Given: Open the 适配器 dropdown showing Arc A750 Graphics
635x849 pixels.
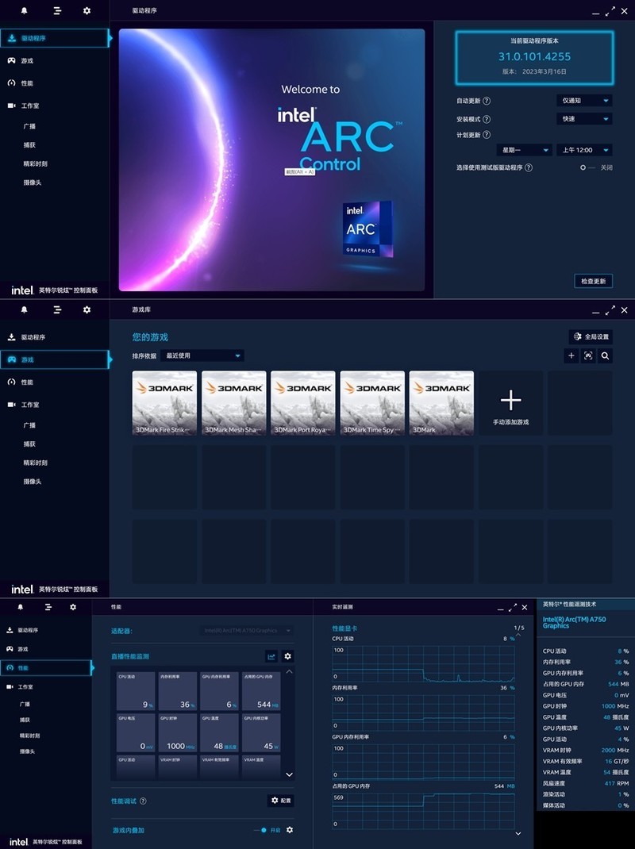Looking at the screenshot, I should point(247,631).
